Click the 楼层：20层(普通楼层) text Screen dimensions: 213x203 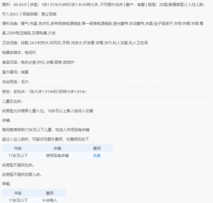[x=166, y=5]
